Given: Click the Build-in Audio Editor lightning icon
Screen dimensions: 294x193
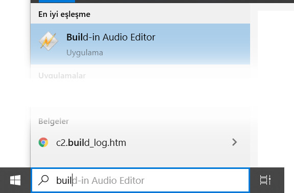Looking at the screenshot, I should point(48,41).
